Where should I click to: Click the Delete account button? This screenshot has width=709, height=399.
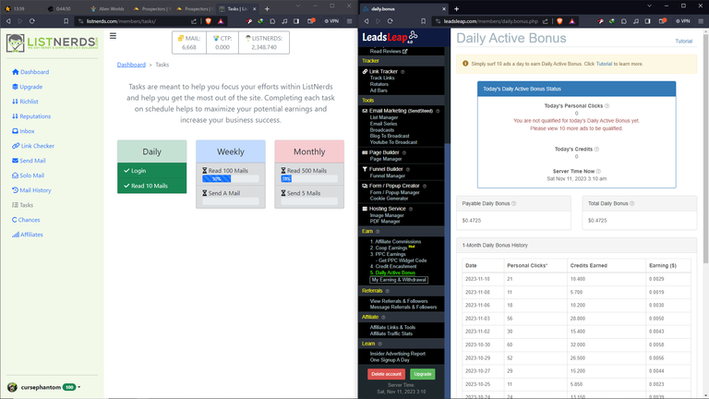pyautogui.click(x=386, y=374)
